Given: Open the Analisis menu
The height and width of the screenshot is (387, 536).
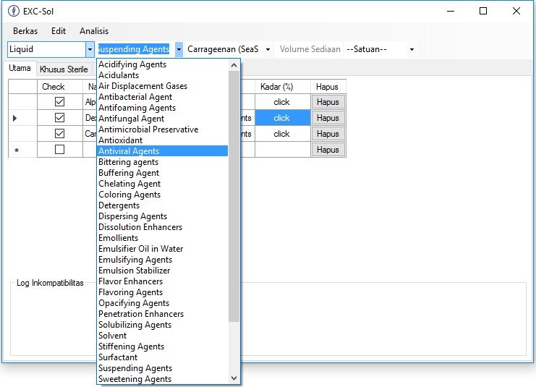Looking at the screenshot, I should coord(94,31).
